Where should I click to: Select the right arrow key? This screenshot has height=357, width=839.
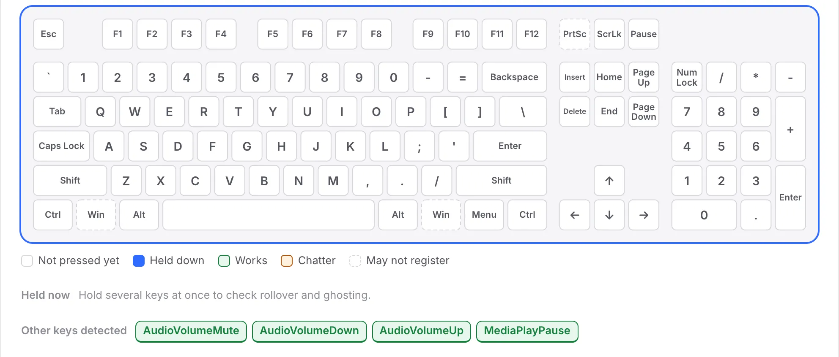click(x=644, y=215)
